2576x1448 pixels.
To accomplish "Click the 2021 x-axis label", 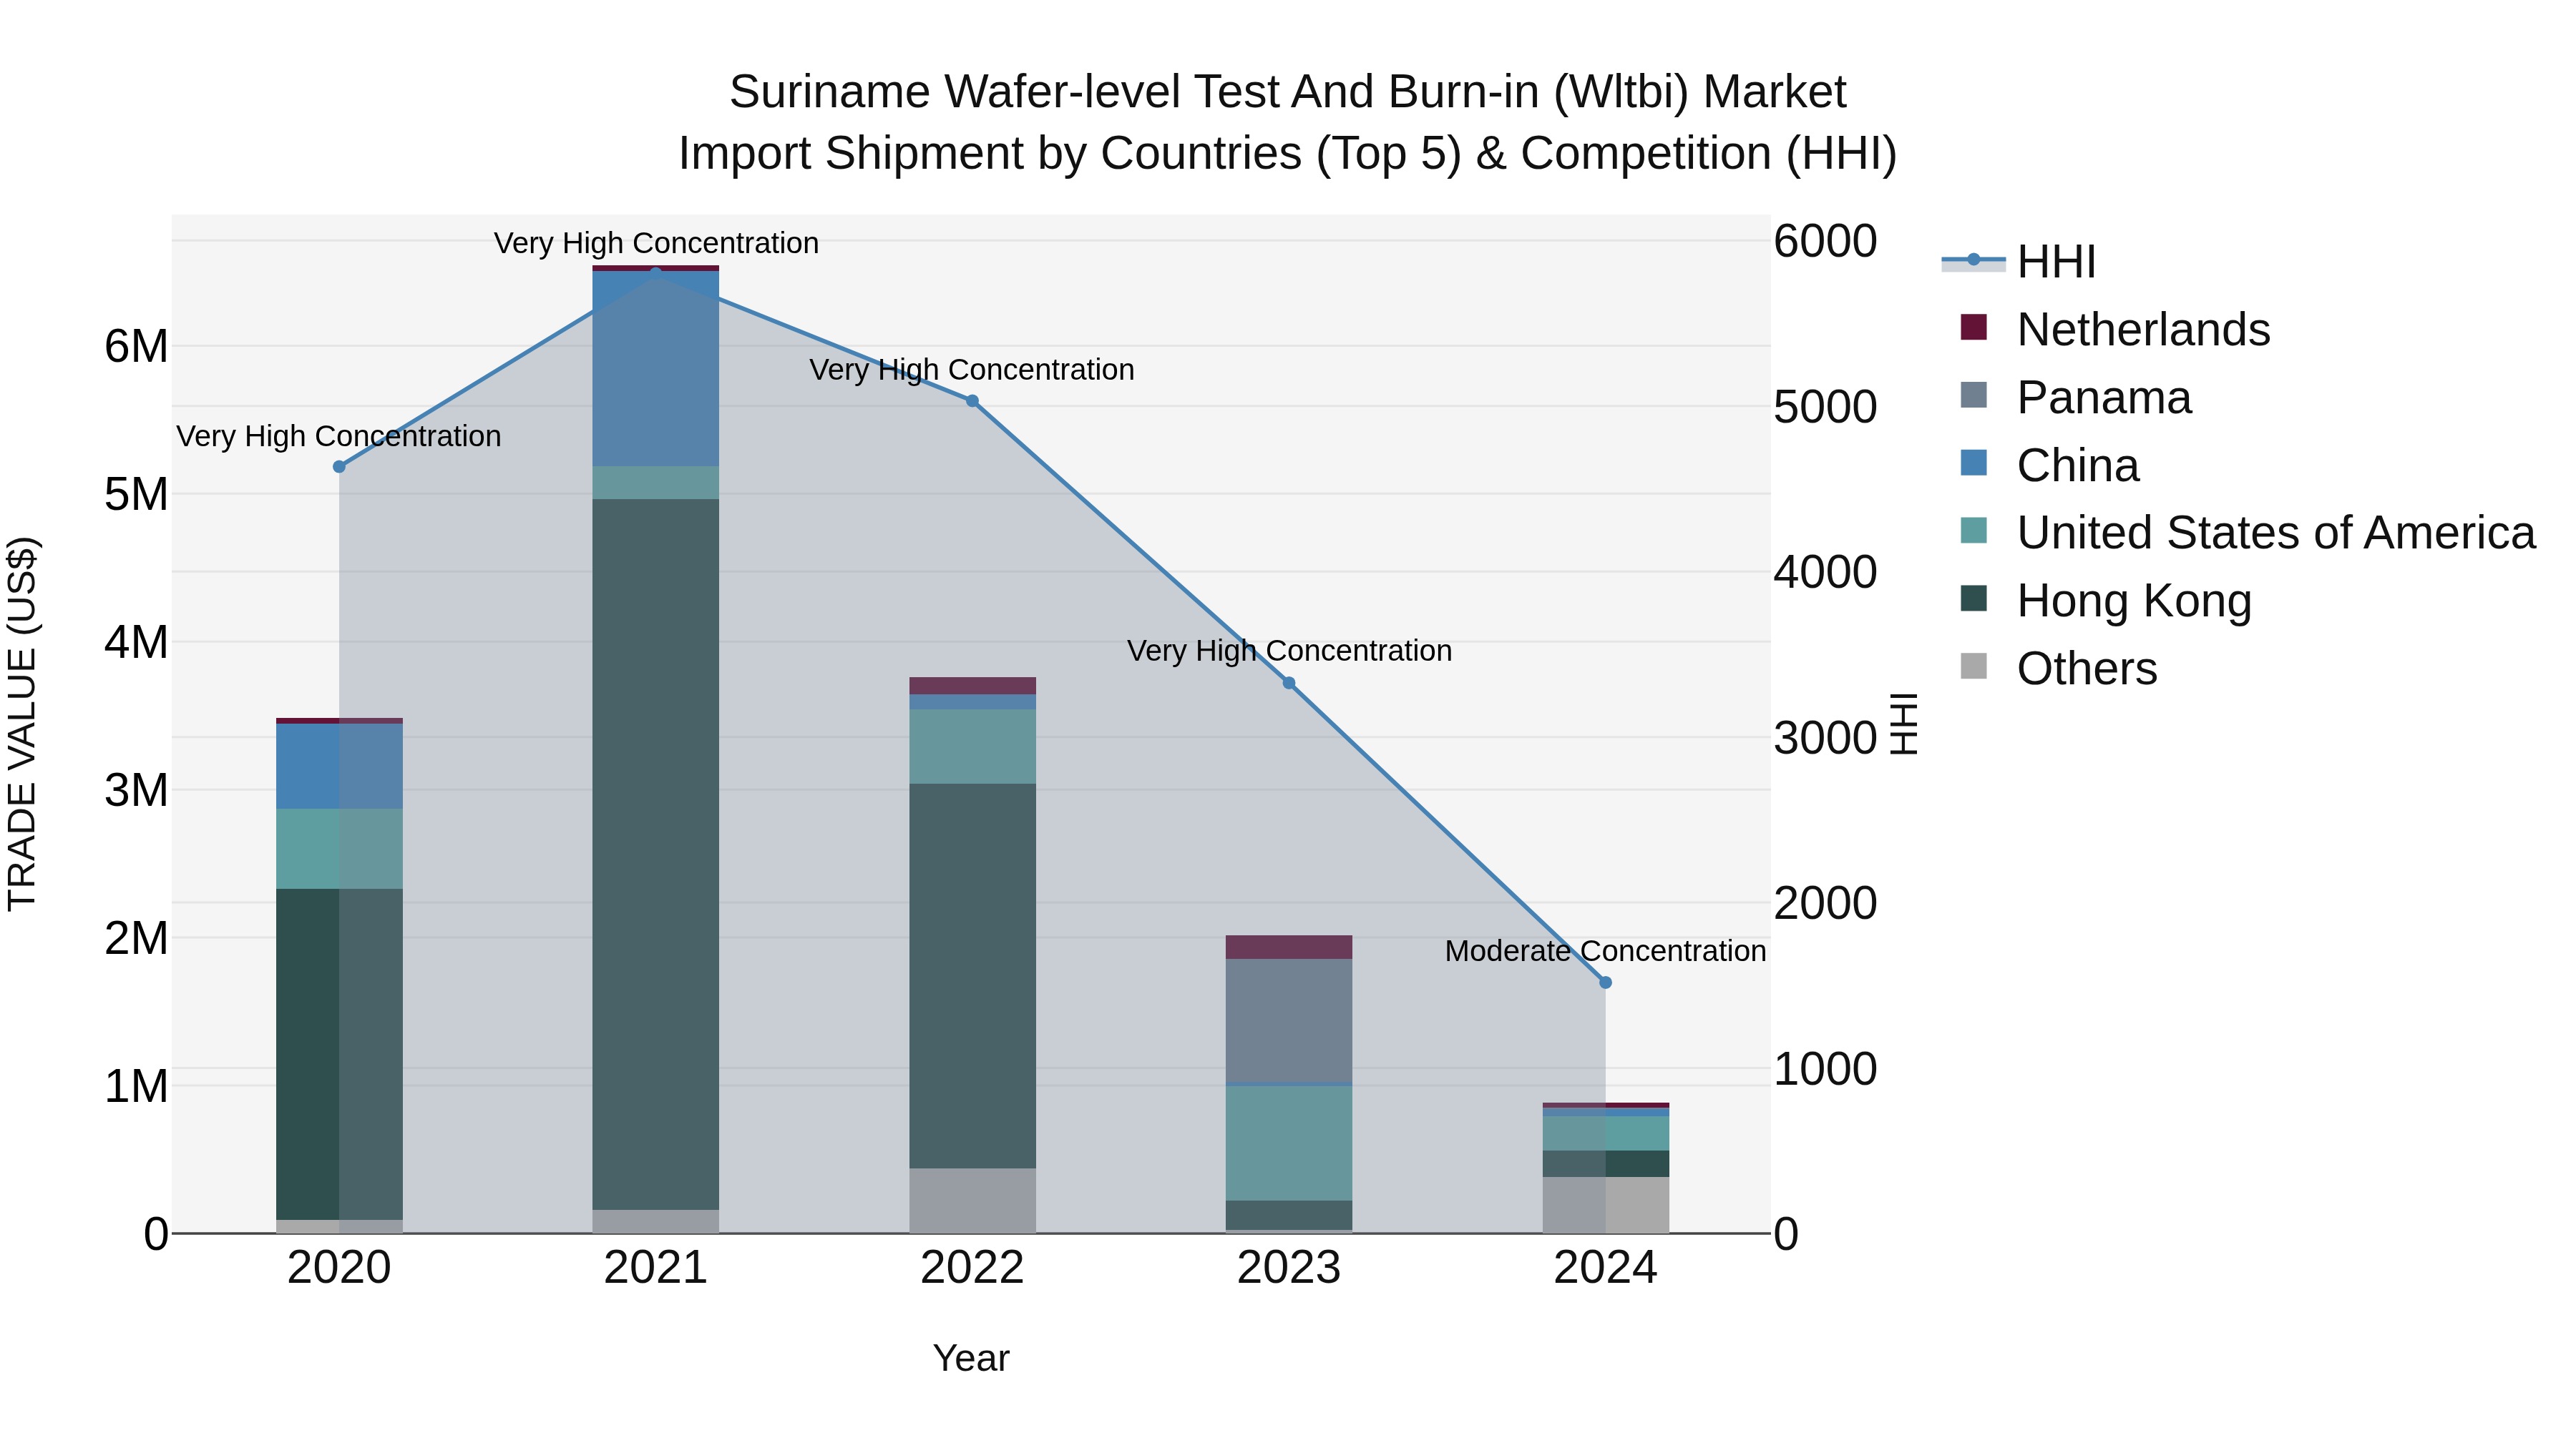I will pos(656,1268).
